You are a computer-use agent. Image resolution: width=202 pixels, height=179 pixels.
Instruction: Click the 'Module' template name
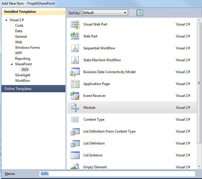tap(90, 108)
